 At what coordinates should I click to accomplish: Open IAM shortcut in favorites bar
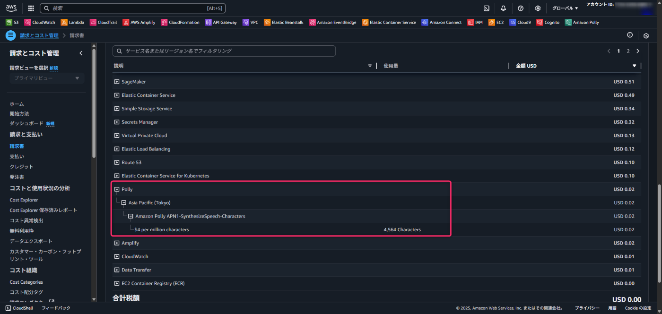pos(475,22)
